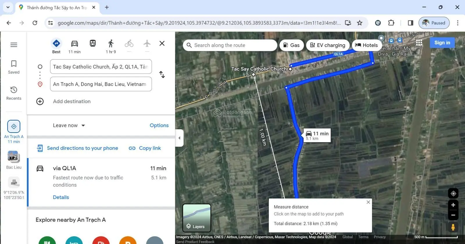Select the via QL1A route

coord(101,182)
